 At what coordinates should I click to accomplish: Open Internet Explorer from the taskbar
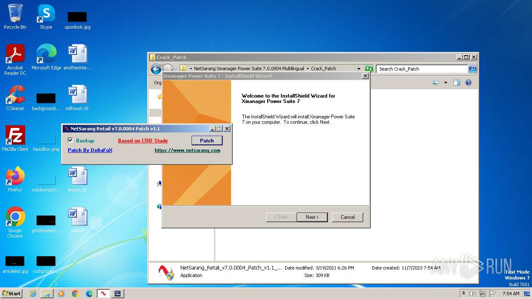[x=33, y=294]
